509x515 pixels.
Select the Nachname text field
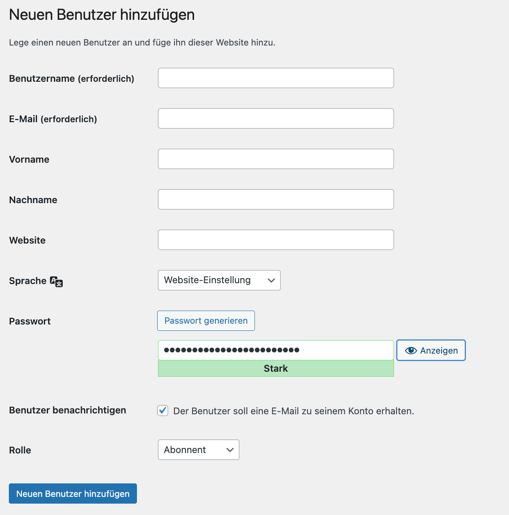coord(276,199)
